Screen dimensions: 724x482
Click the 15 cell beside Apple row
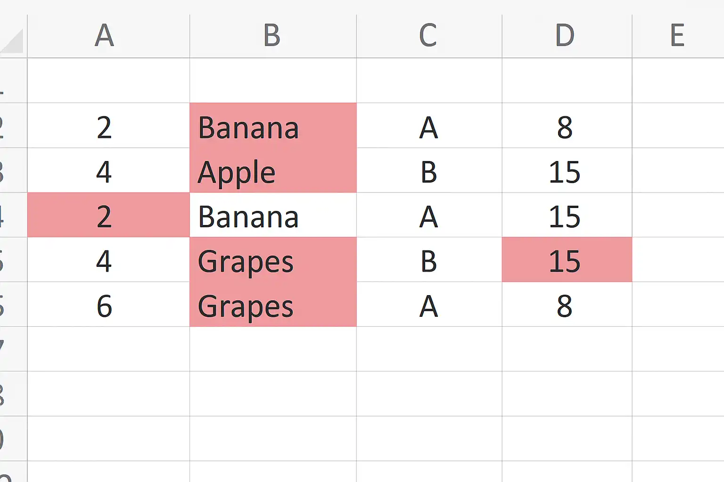[567, 170]
